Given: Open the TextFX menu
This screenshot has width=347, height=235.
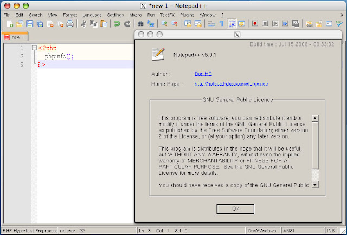Looking at the screenshot, I should point(168,15).
